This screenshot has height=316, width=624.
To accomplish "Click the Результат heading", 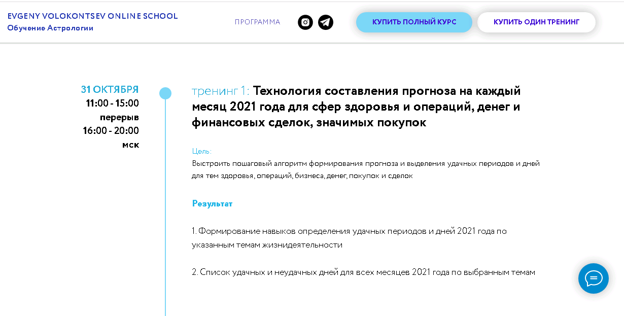I will 212,203.
